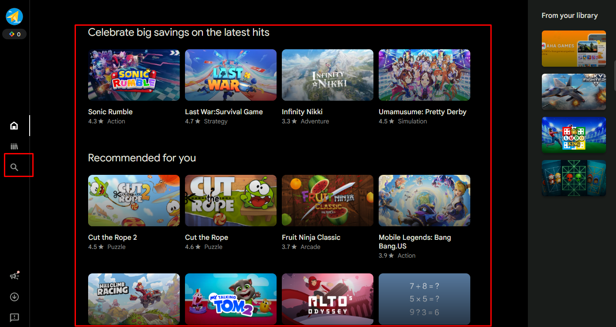Image resolution: width=616 pixels, height=327 pixels.
Task: Open the Home section in the sidebar
Action: [x=14, y=125]
